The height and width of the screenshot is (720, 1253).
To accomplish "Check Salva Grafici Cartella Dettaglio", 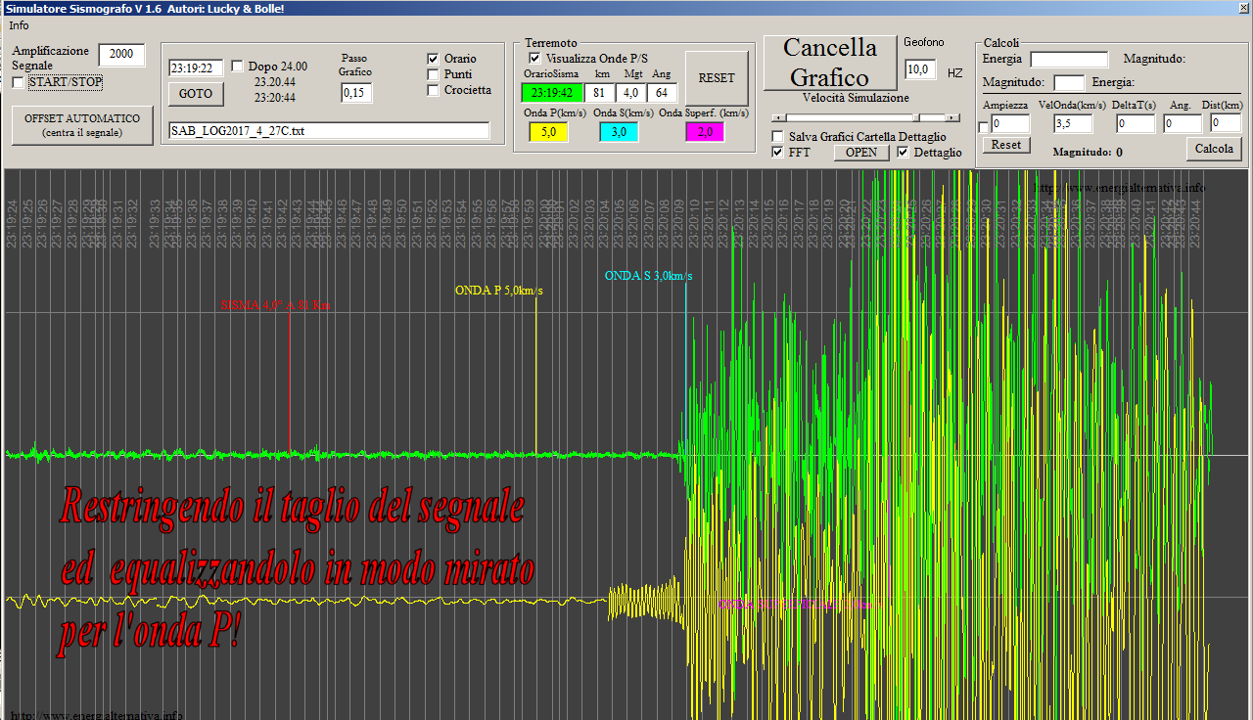I will point(778,137).
